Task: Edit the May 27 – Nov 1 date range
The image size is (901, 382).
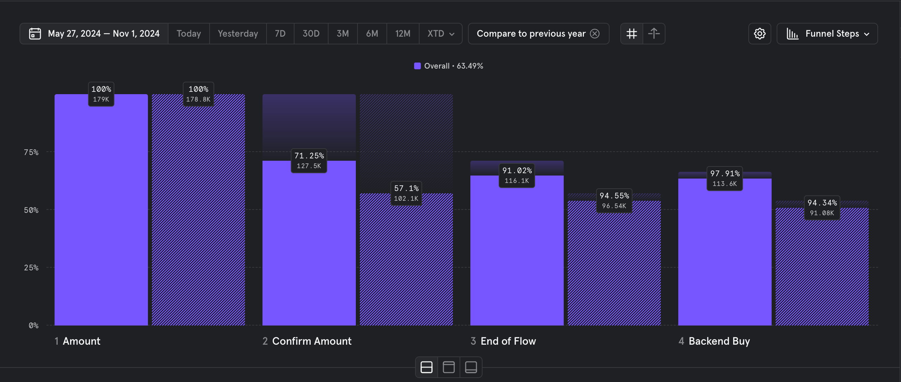Action: (x=103, y=34)
